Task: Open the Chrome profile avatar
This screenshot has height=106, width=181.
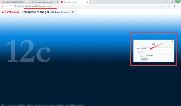Action: [x=174, y=6]
